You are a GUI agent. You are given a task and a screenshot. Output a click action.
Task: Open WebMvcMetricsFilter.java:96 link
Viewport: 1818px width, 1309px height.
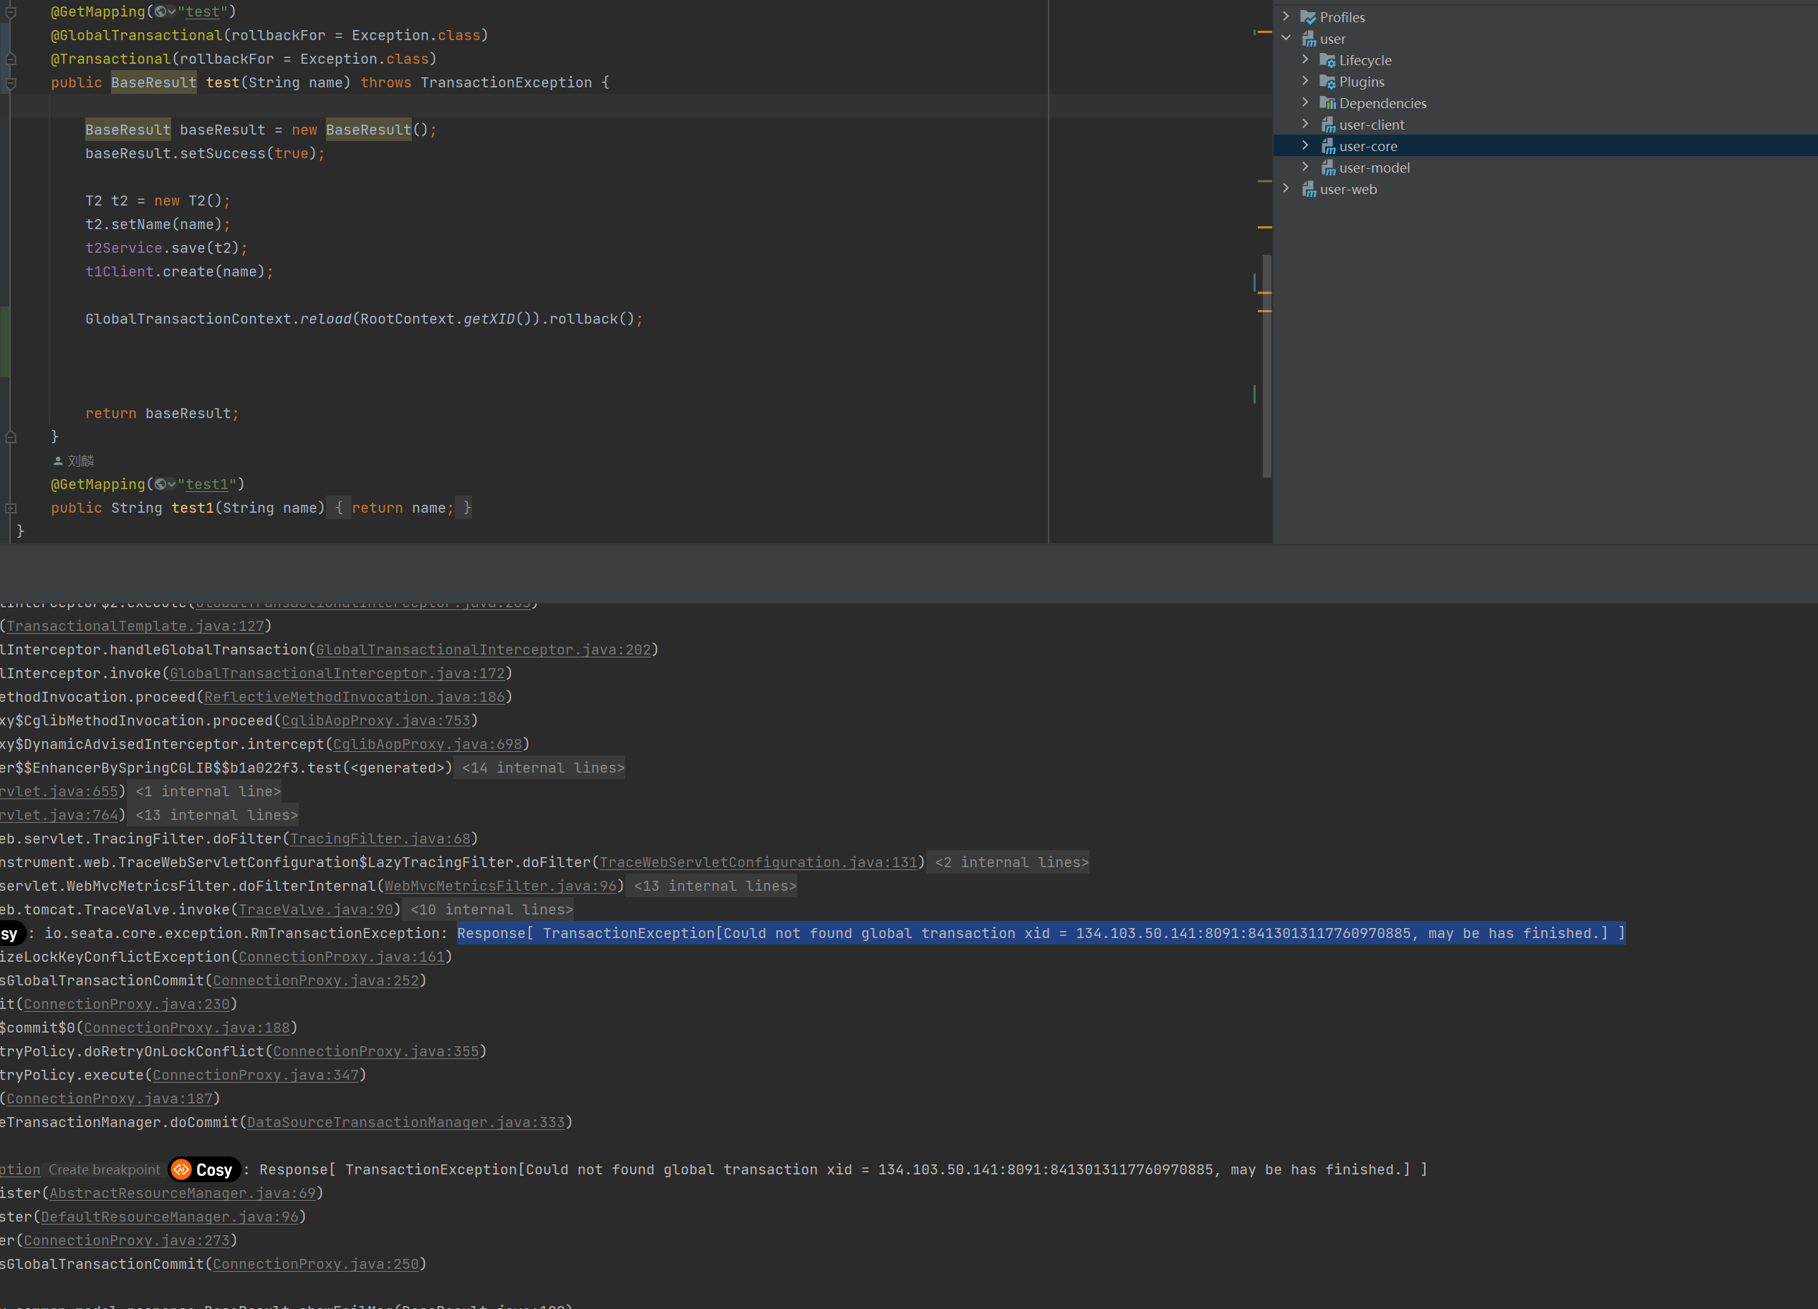click(x=500, y=886)
